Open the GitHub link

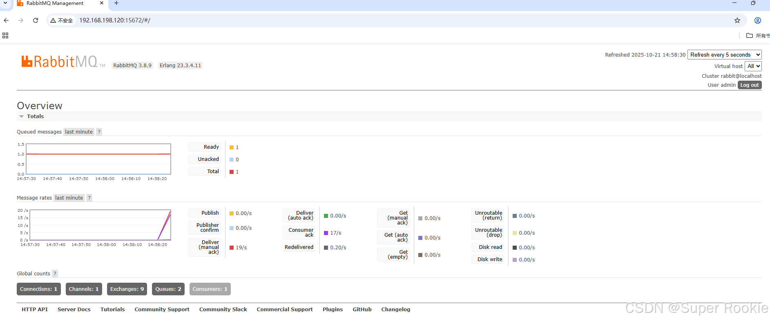tap(362, 310)
